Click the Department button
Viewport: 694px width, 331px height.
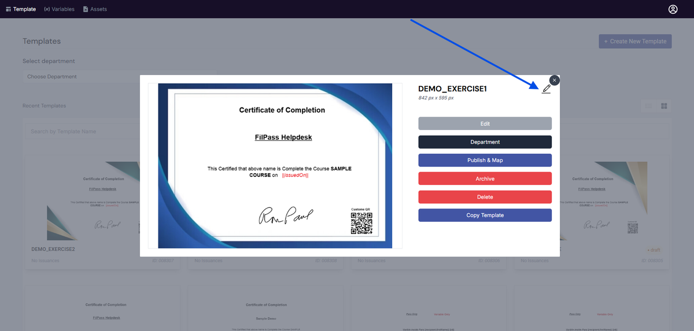click(x=485, y=142)
